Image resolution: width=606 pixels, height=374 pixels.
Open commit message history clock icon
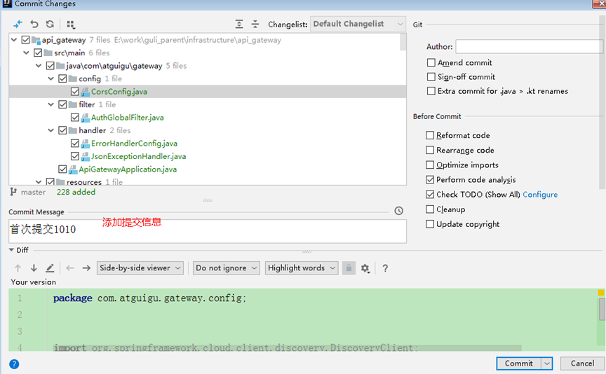pos(399,211)
